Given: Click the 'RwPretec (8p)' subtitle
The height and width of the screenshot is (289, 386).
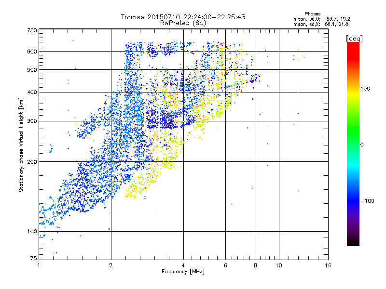Looking at the screenshot, I should click(183, 23).
